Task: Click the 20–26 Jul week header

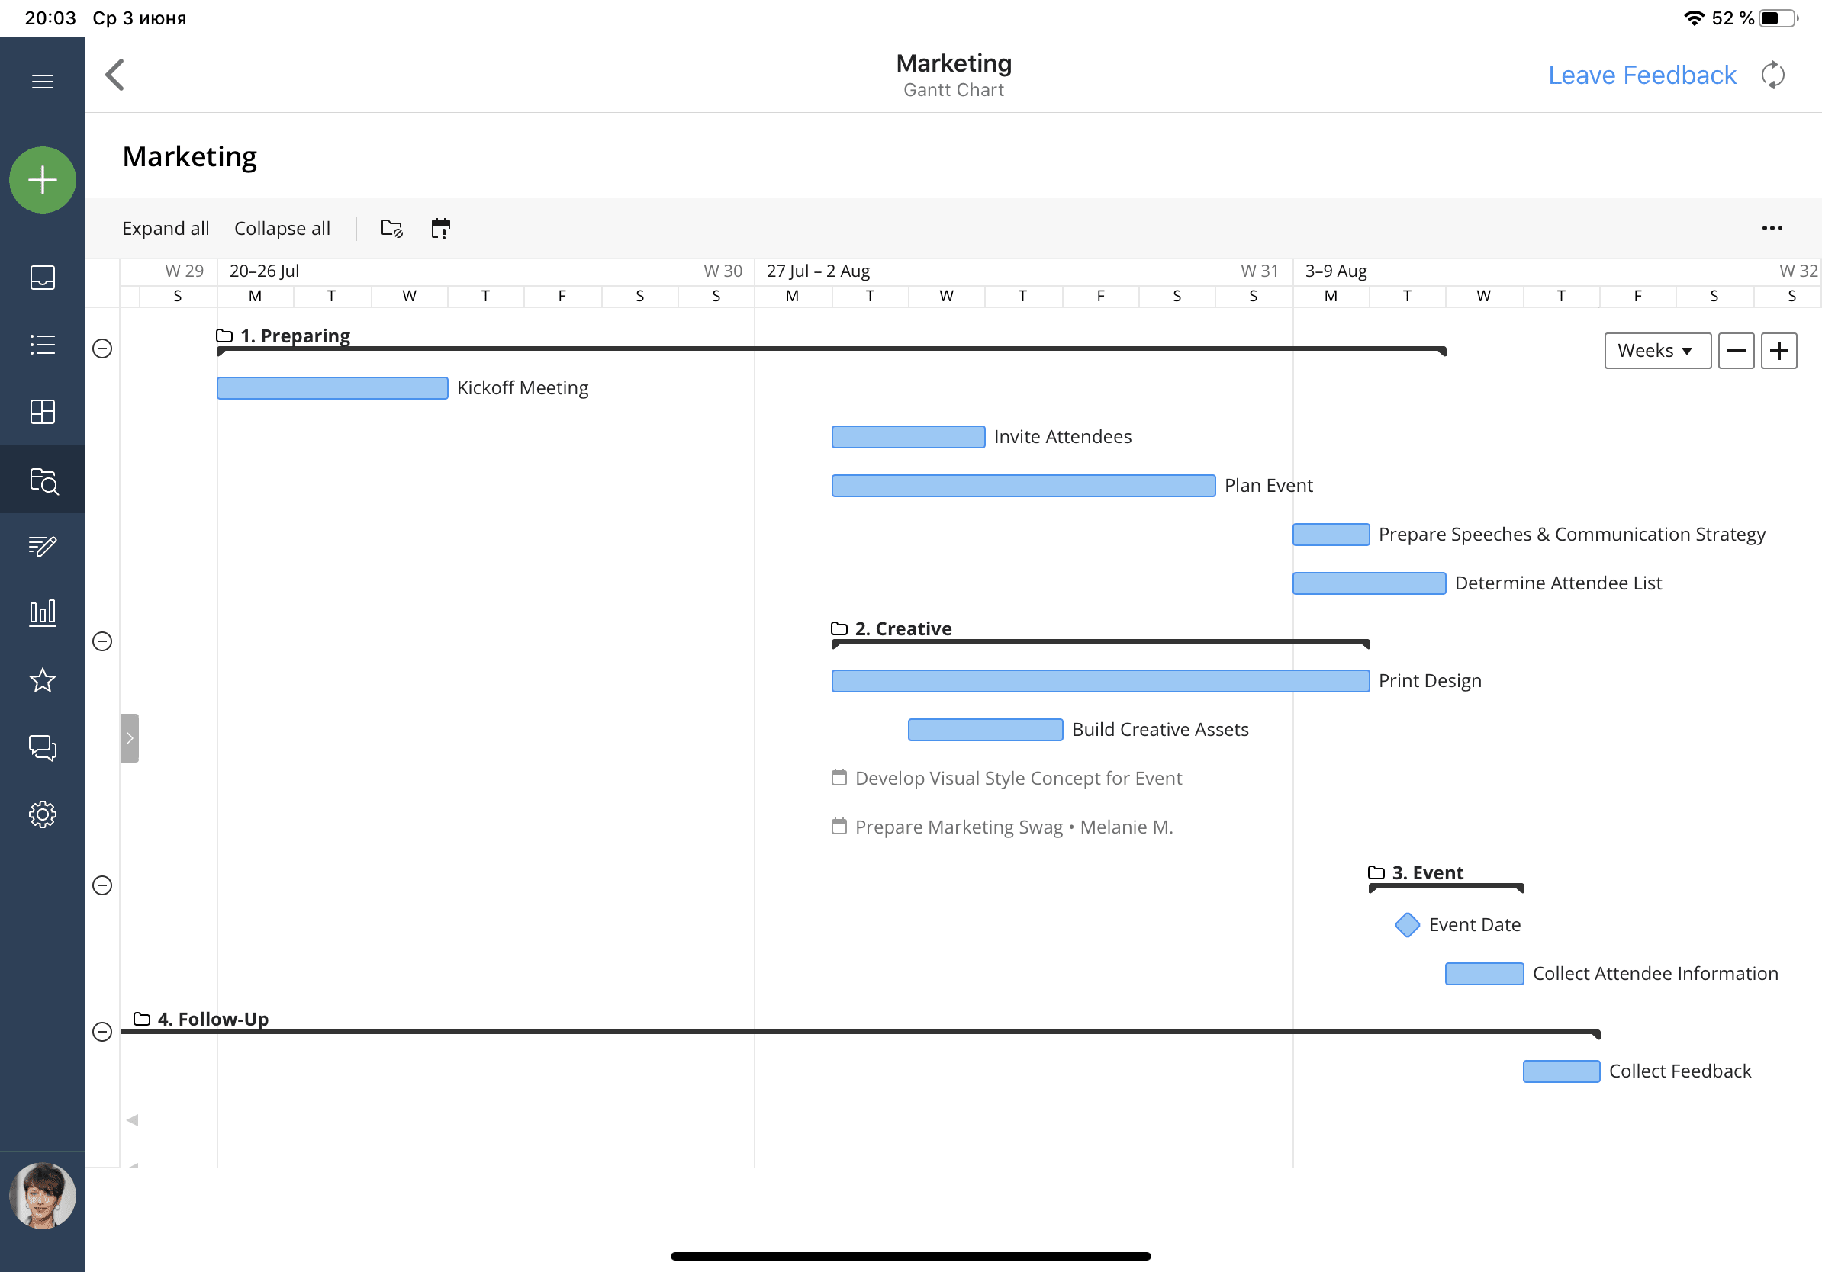Action: pos(264,271)
